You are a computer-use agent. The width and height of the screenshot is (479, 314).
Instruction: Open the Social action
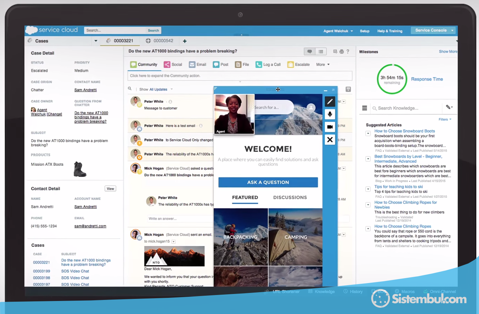click(173, 65)
